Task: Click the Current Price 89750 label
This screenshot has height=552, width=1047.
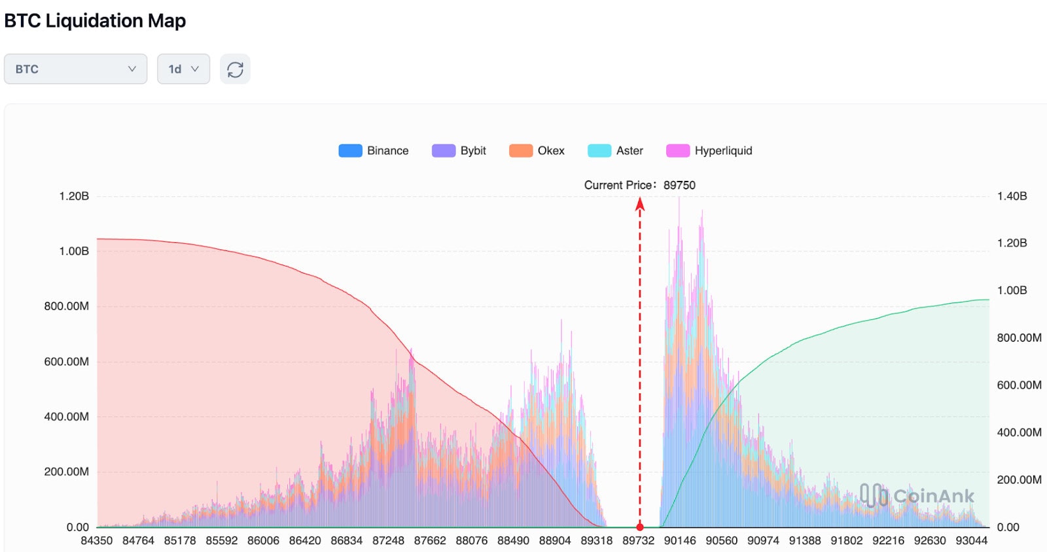Action: [639, 186]
